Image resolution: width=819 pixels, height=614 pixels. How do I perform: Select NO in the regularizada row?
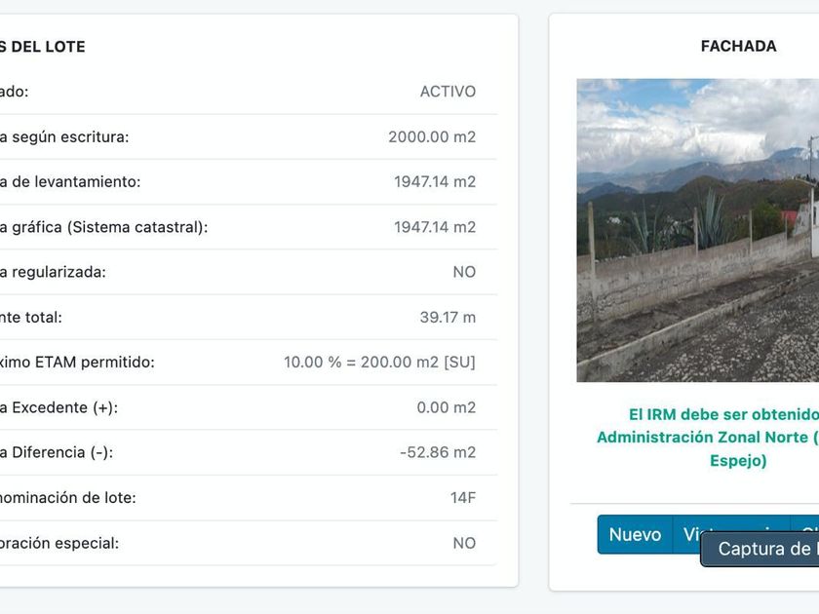click(x=464, y=272)
